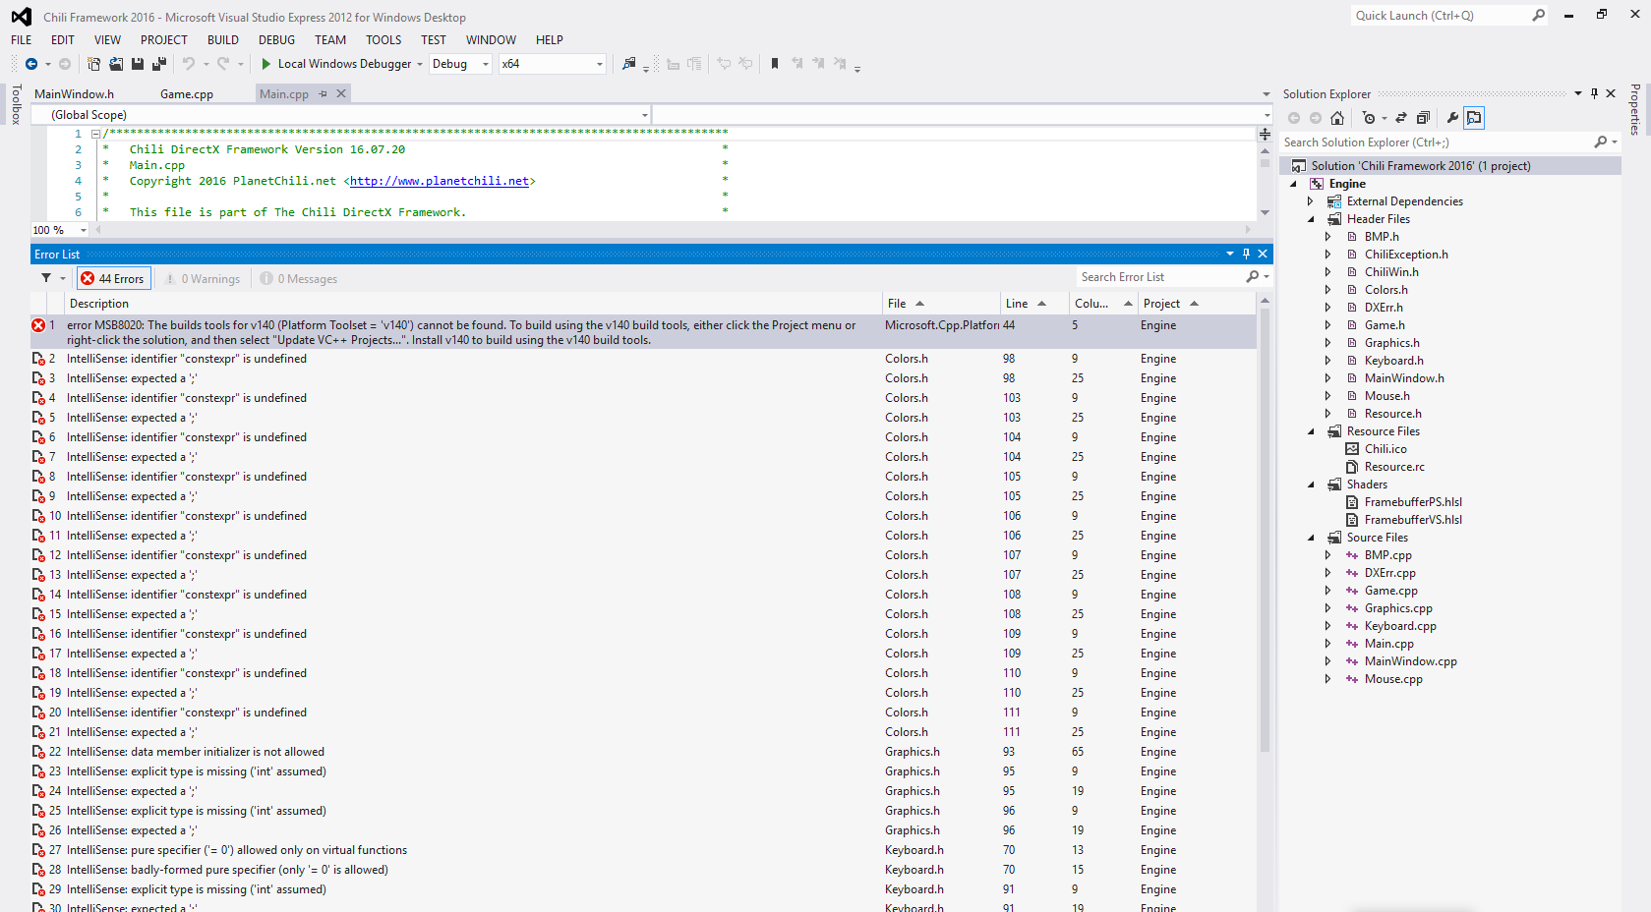Open the FILE menu
The width and height of the screenshot is (1651, 912).
[22, 40]
